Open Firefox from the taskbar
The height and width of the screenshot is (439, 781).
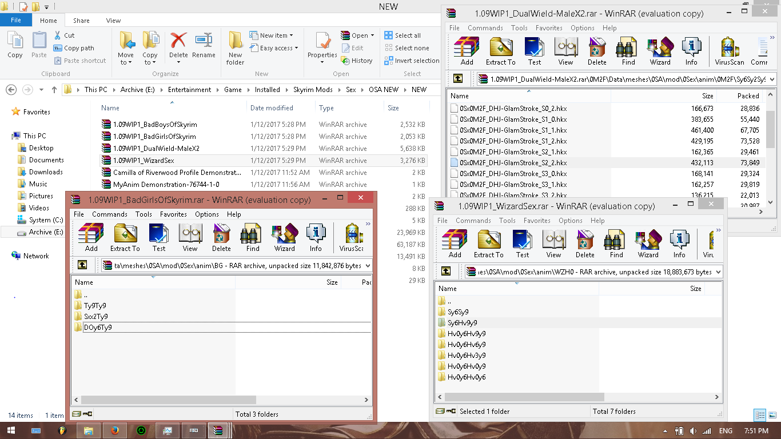[x=114, y=430]
